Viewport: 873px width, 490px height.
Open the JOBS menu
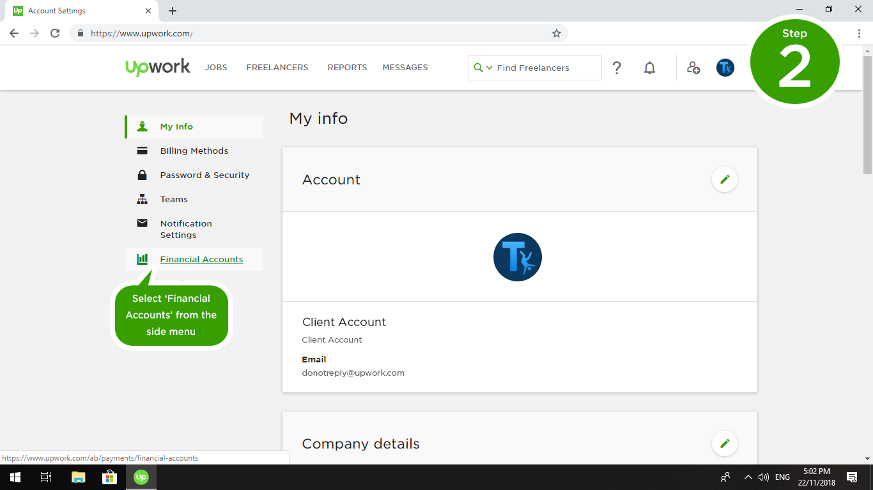216,68
